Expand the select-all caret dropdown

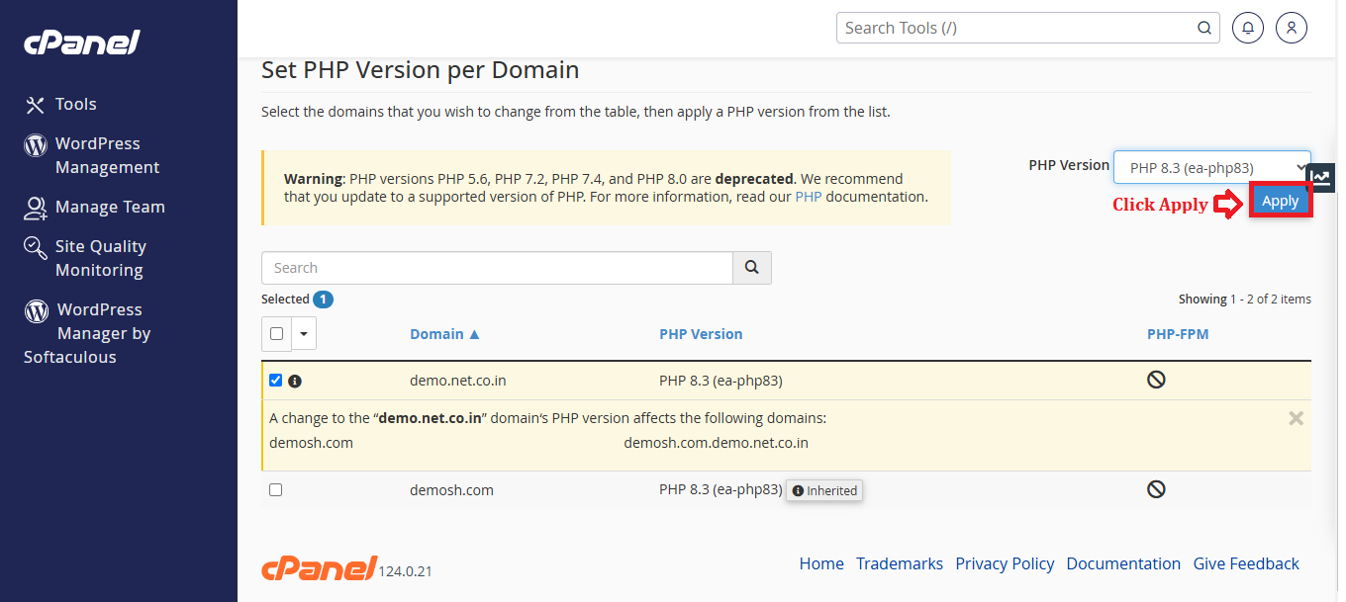[304, 334]
